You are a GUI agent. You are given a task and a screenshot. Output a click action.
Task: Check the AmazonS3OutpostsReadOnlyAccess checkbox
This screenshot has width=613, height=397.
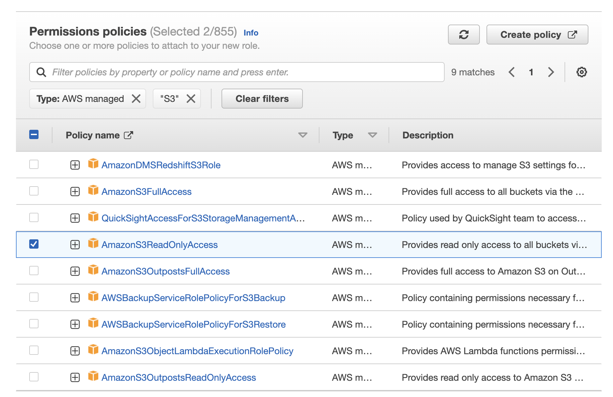[34, 377]
